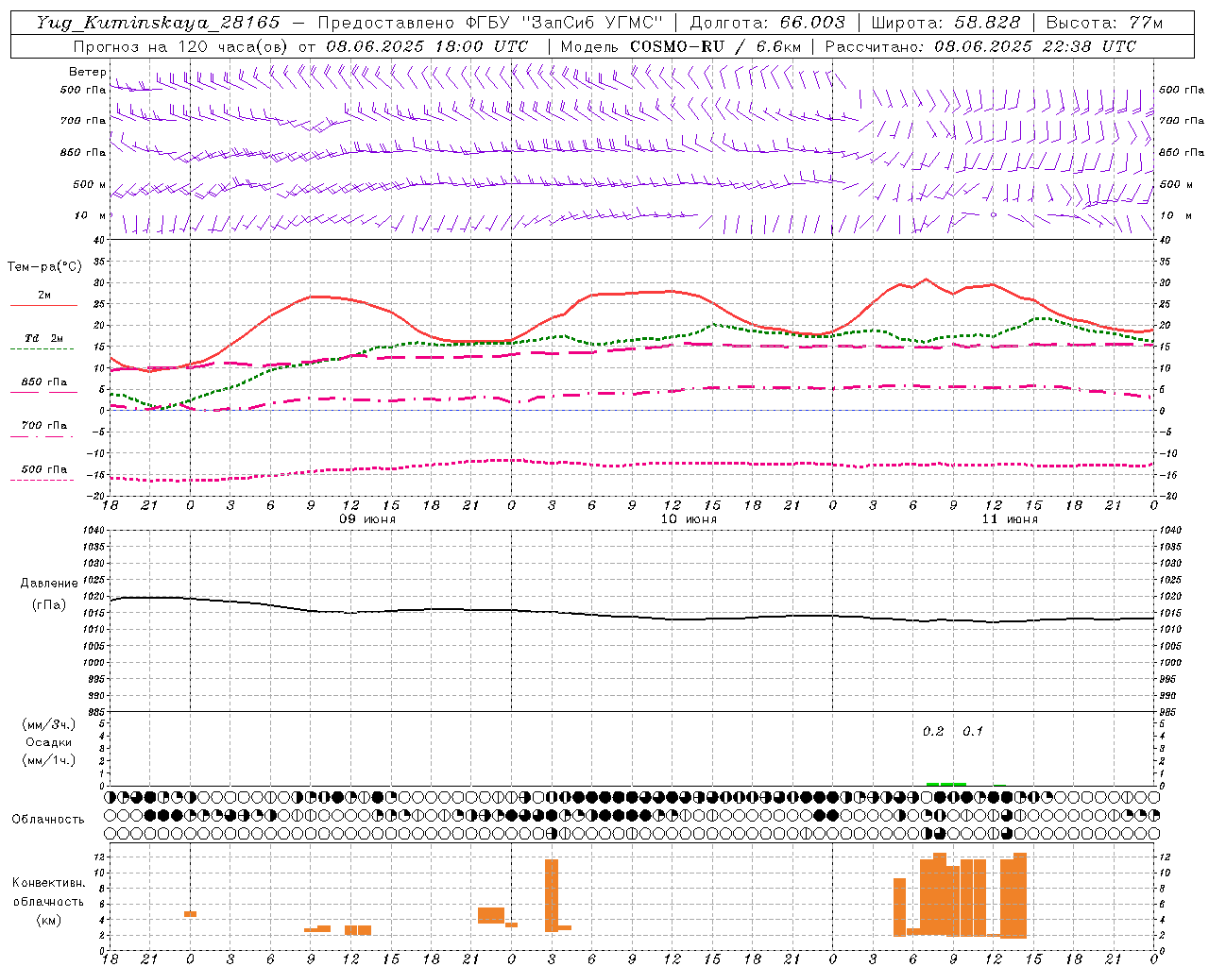
Task: Click the 850 гПа temperature legend entry
Action: (44, 382)
